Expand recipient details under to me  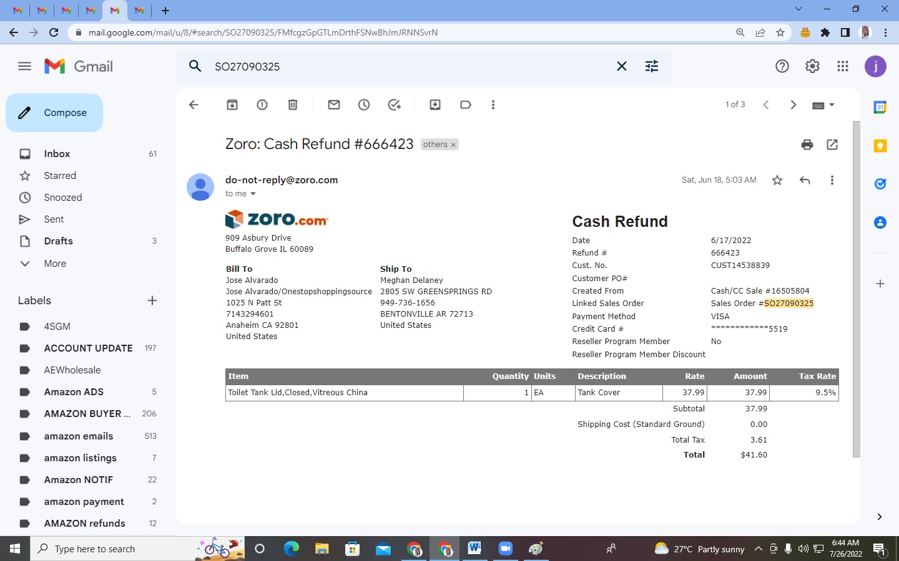tap(253, 194)
